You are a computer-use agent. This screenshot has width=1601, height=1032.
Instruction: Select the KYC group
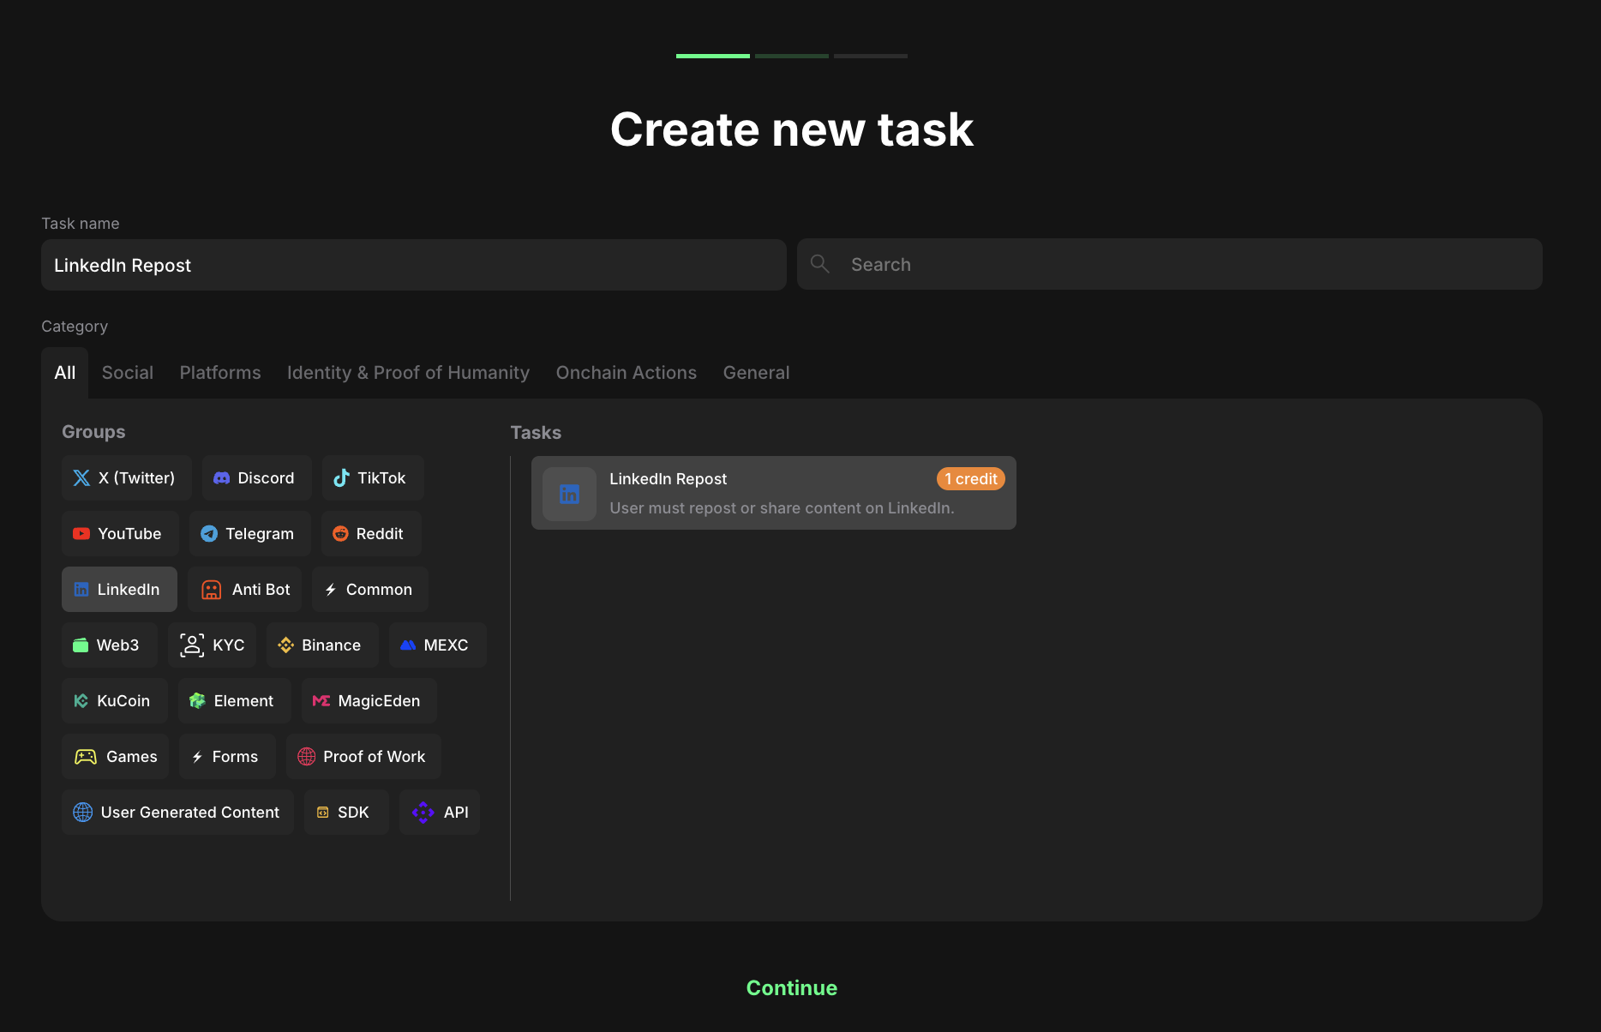coord(212,645)
